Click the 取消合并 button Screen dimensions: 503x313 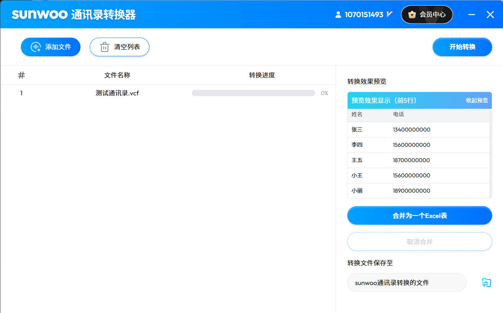click(420, 241)
